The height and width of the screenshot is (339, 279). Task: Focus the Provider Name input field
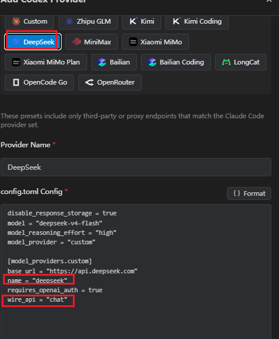[136, 167]
